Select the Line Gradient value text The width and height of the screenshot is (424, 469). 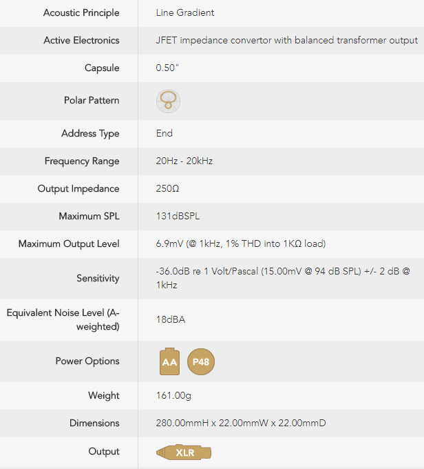pyautogui.click(x=185, y=12)
